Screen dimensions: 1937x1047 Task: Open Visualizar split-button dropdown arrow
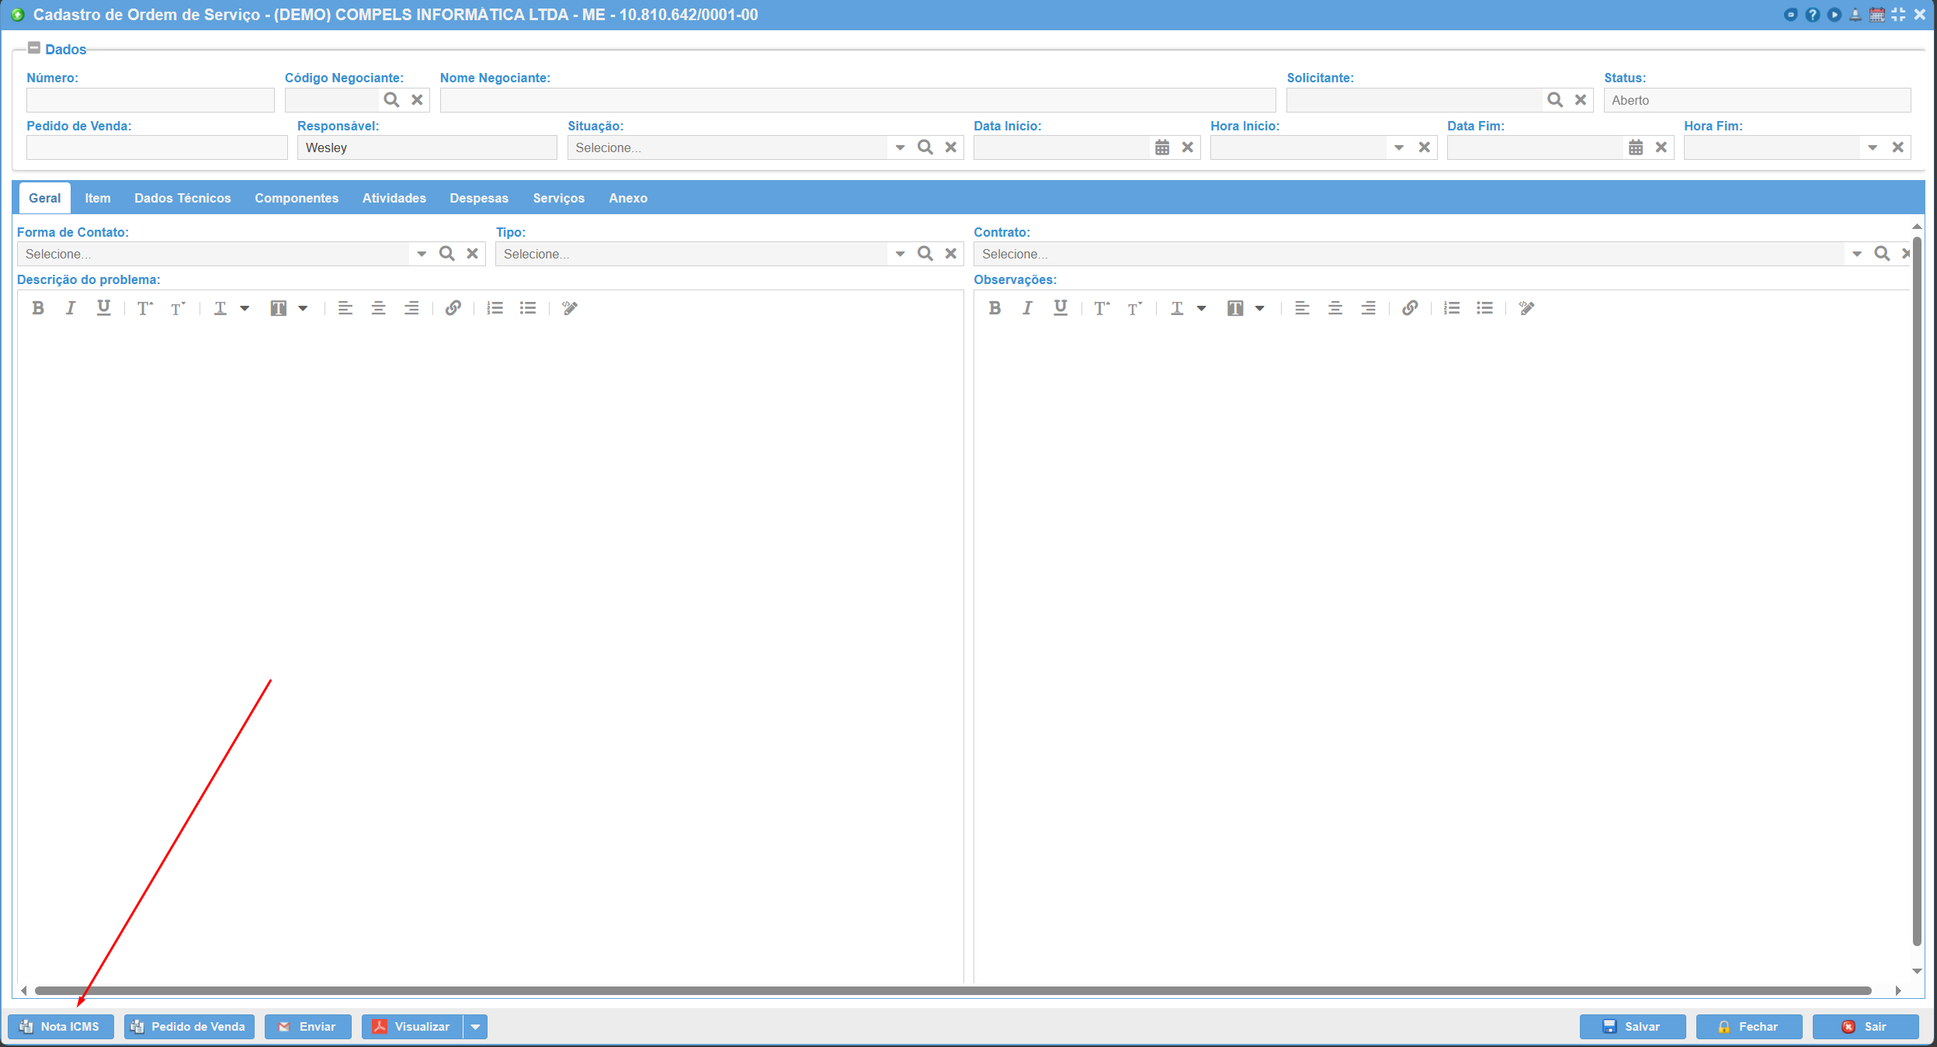tap(475, 1027)
